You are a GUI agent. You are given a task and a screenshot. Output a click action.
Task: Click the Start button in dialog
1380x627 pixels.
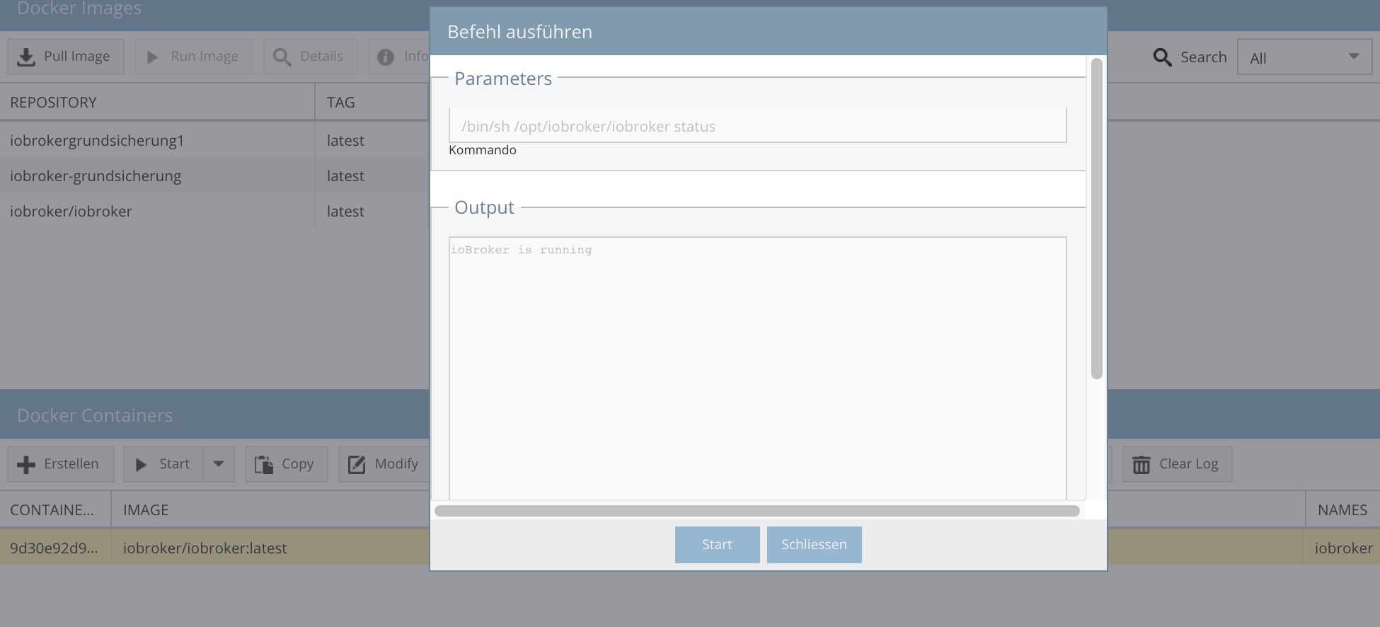click(717, 545)
